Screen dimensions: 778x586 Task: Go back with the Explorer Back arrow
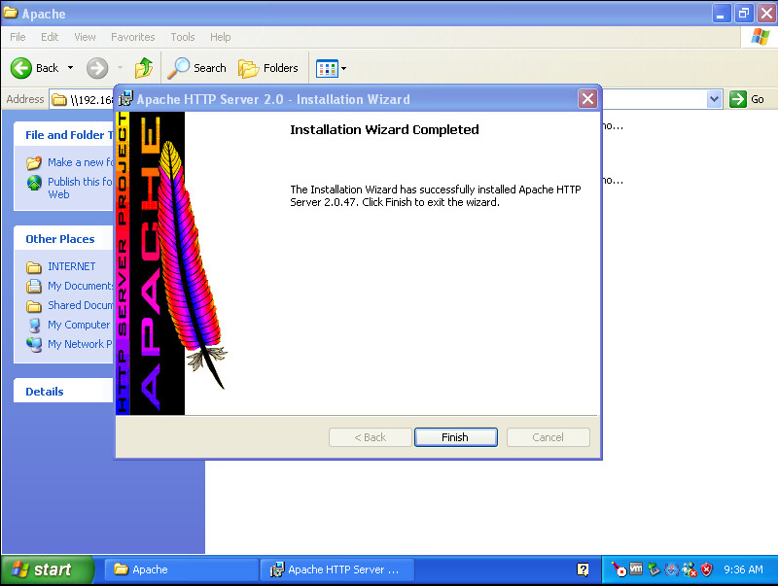(x=35, y=68)
